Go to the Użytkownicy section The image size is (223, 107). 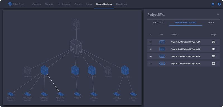[x=64, y=4]
